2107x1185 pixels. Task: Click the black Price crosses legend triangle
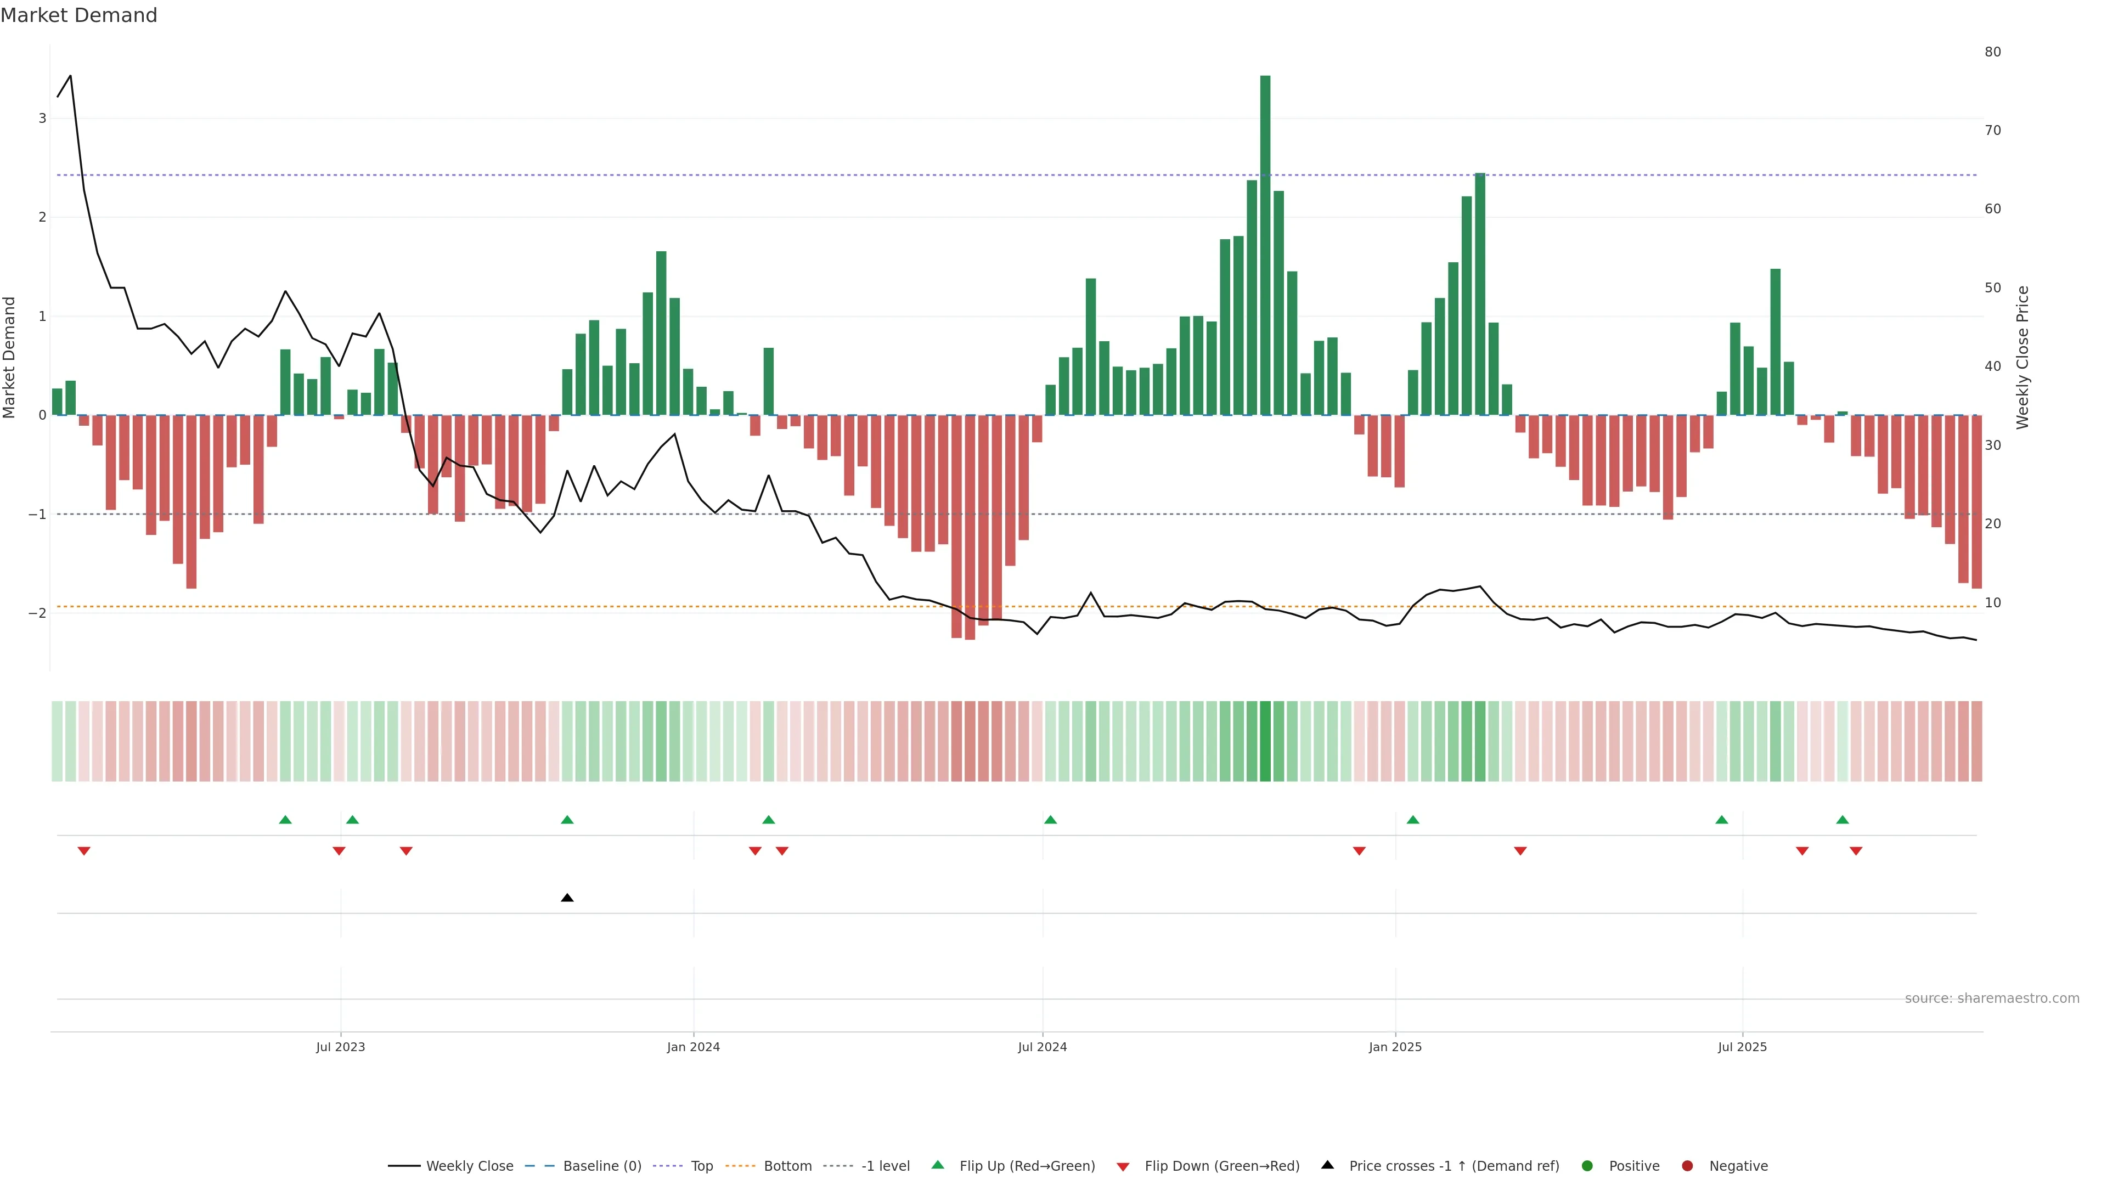tap(1327, 1165)
